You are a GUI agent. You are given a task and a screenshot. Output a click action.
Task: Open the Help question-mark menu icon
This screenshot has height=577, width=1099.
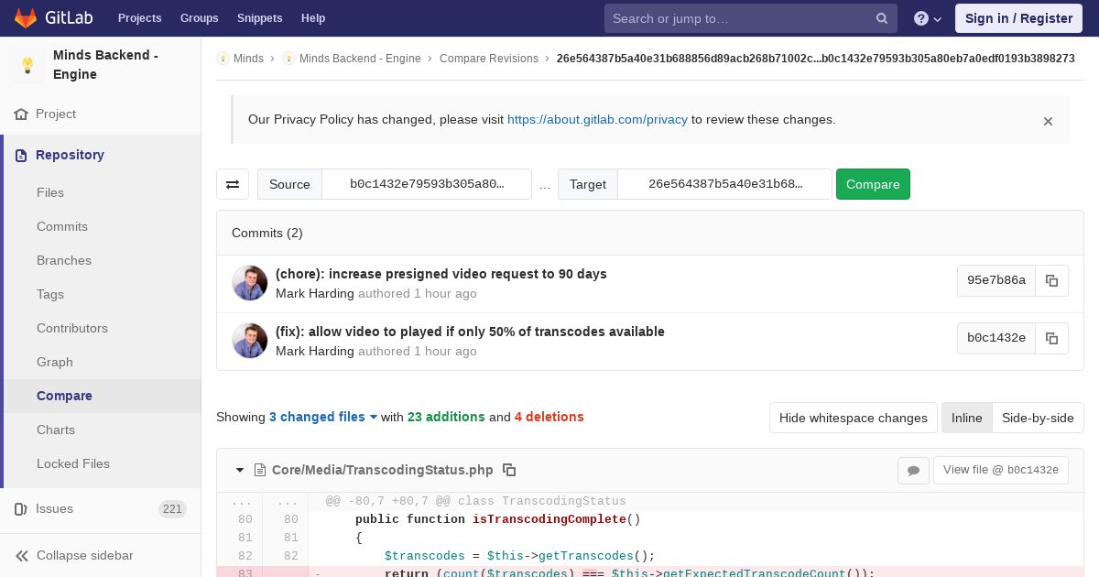pos(928,18)
